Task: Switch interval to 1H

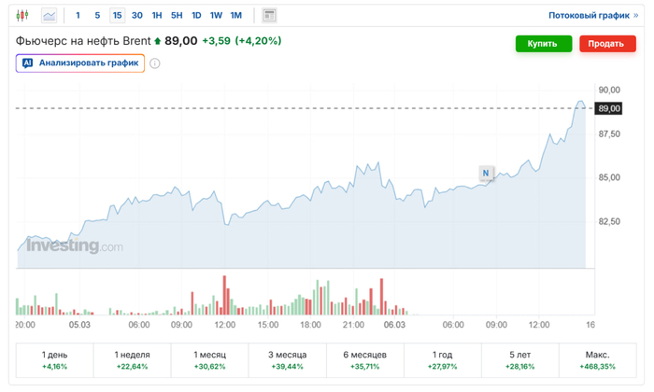Action: point(157,16)
